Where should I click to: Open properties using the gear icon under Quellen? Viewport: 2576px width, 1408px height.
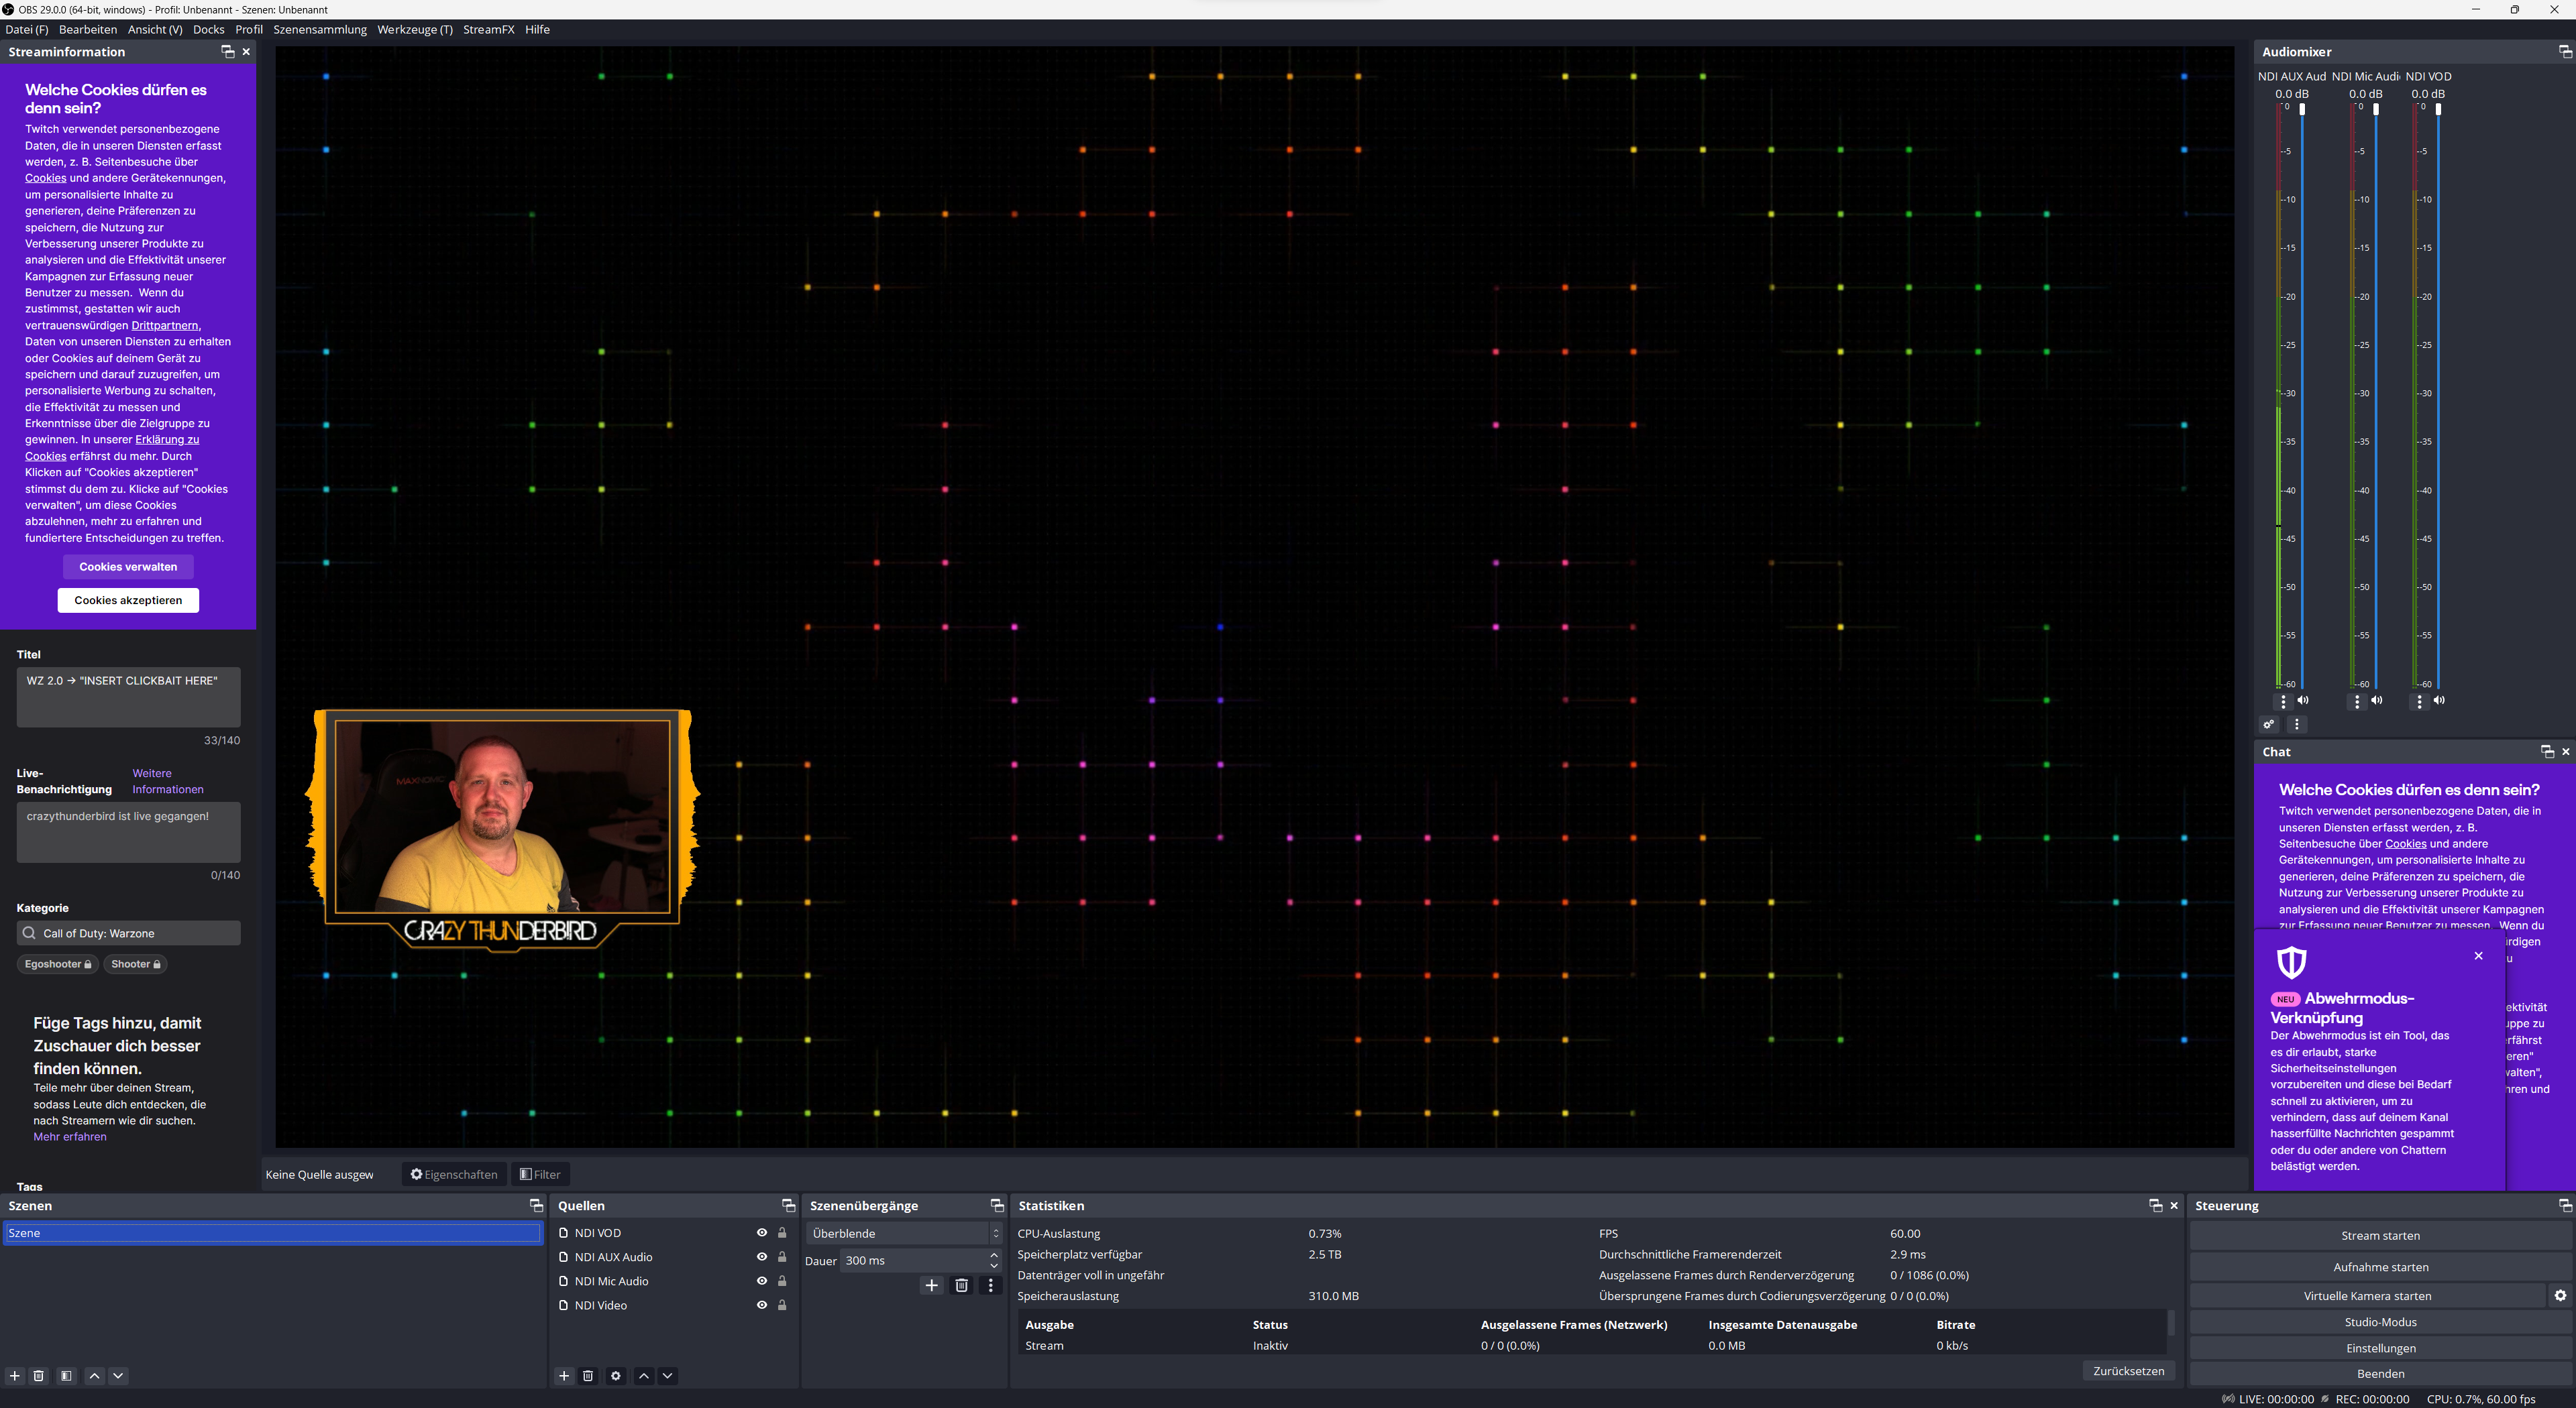click(615, 1376)
